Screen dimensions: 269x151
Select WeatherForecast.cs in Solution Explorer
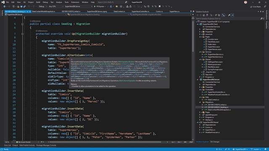(212, 133)
